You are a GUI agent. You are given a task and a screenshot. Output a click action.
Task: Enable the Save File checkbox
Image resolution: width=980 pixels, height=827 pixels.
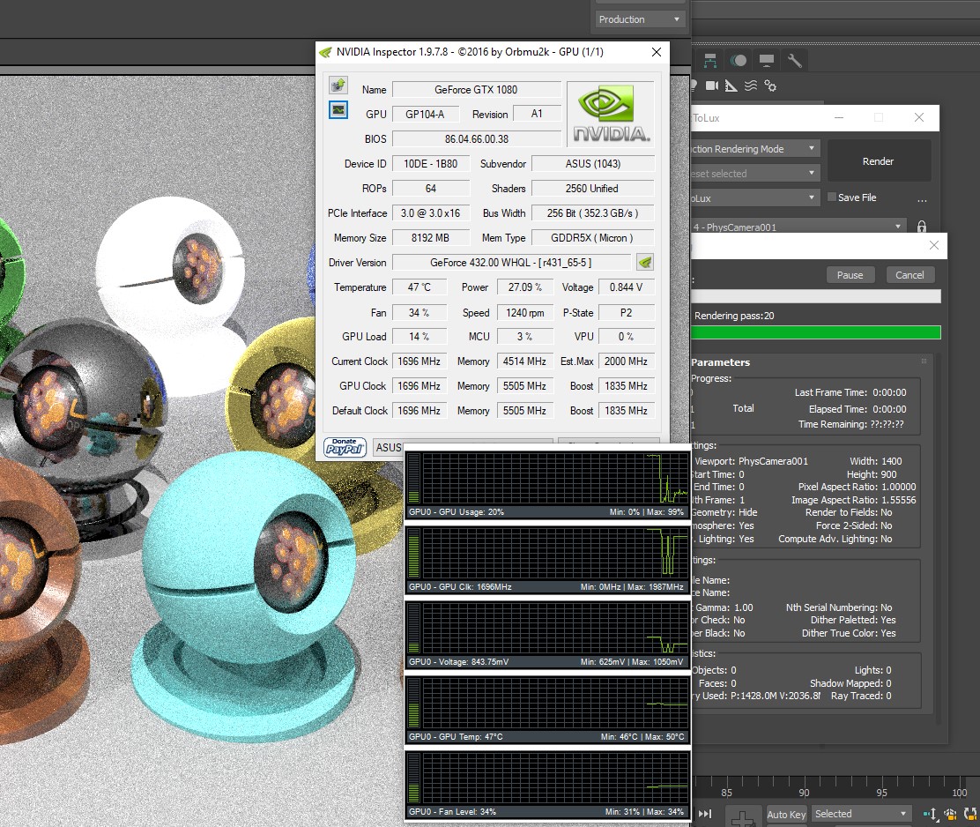point(831,197)
